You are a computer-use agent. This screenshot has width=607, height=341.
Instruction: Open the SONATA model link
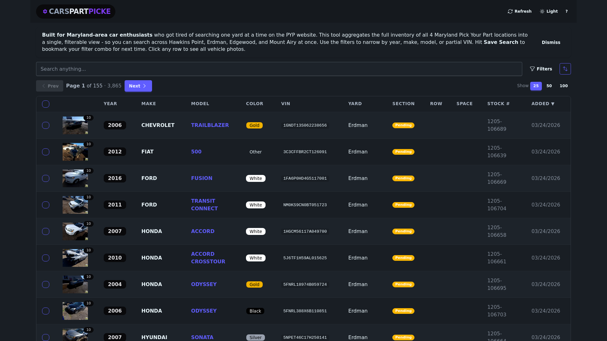(202, 338)
